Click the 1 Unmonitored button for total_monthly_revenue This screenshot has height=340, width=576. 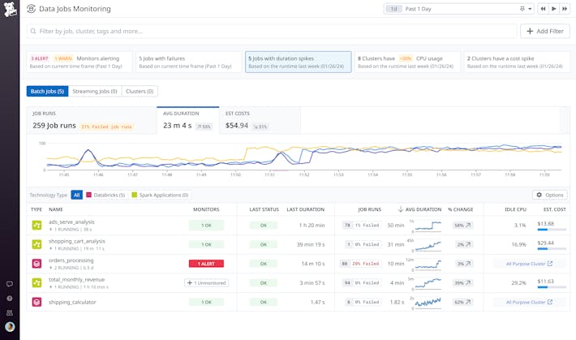[x=207, y=282]
